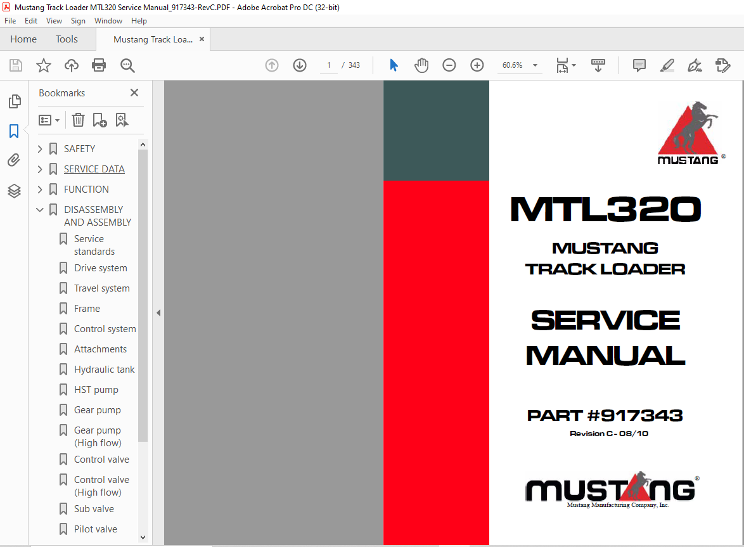This screenshot has height=547, width=744.
Task: Open Frame bookmark
Action: [x=87, y=309]
